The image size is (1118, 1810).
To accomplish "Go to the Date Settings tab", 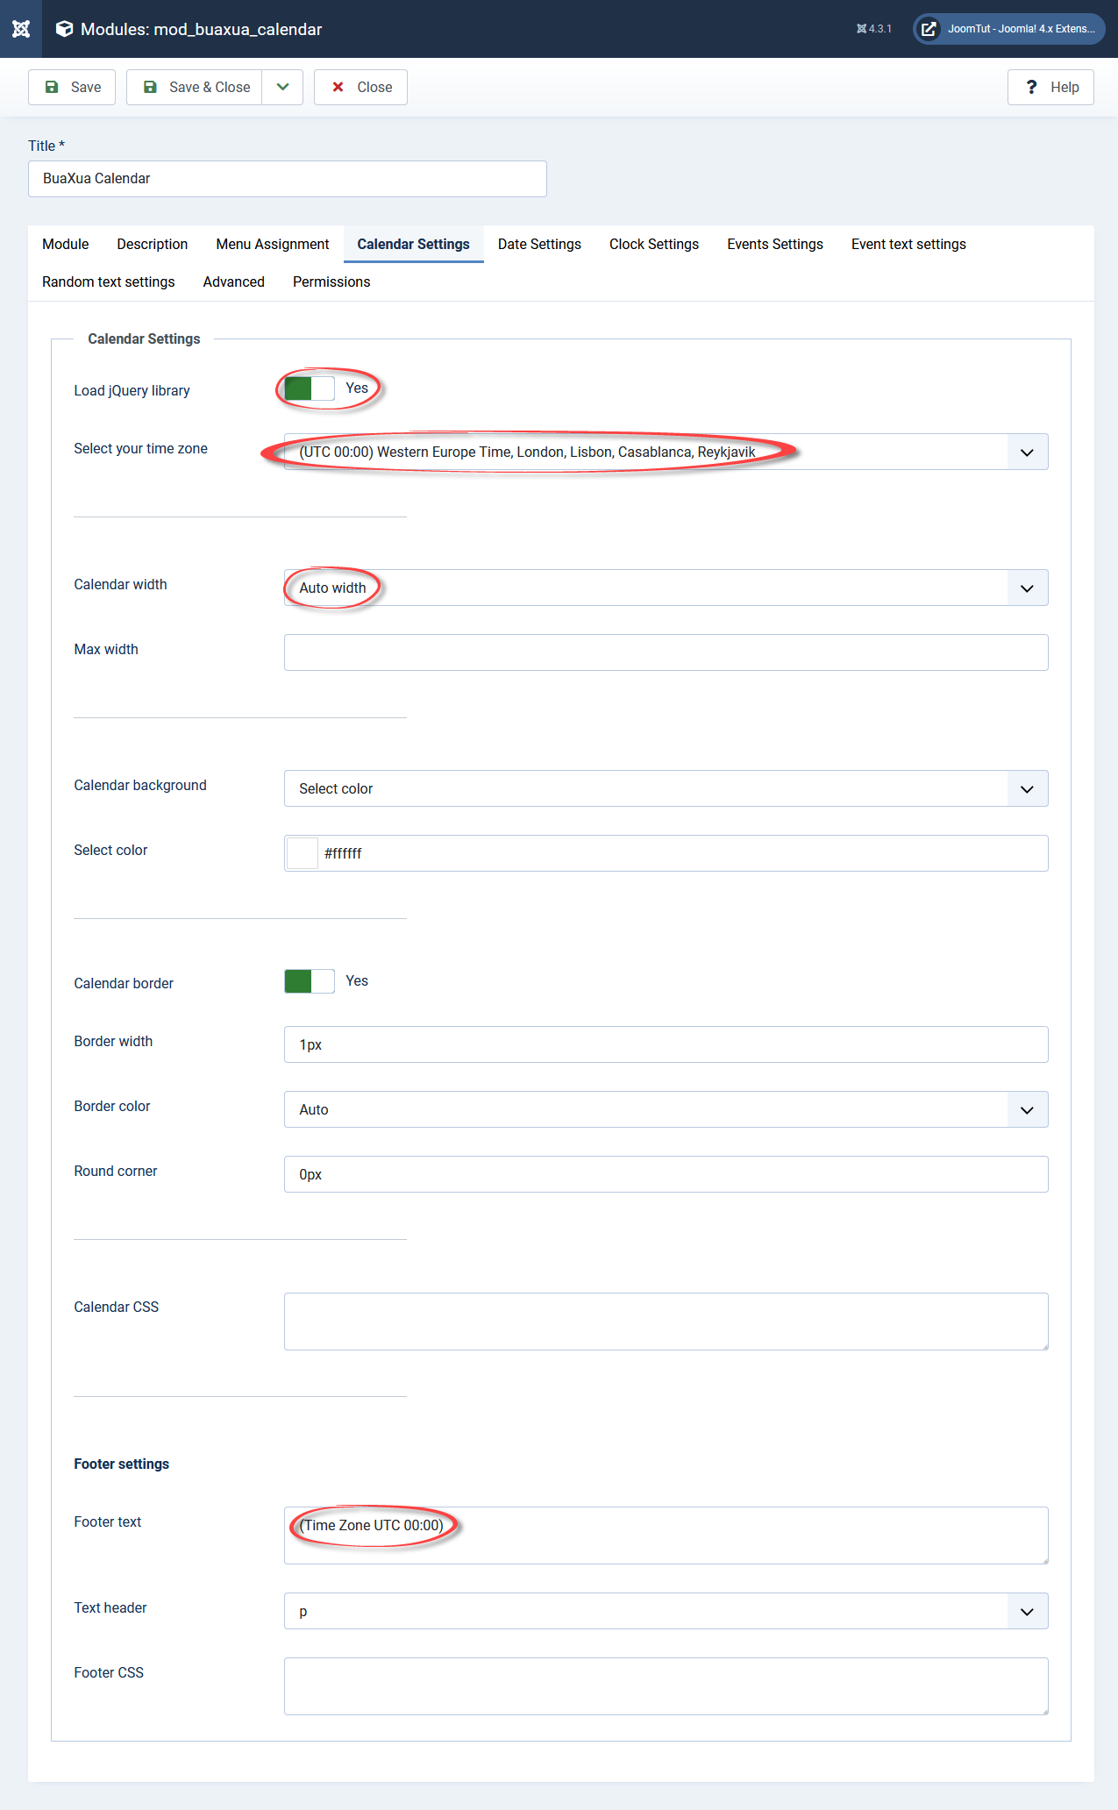I will (539, 244).
